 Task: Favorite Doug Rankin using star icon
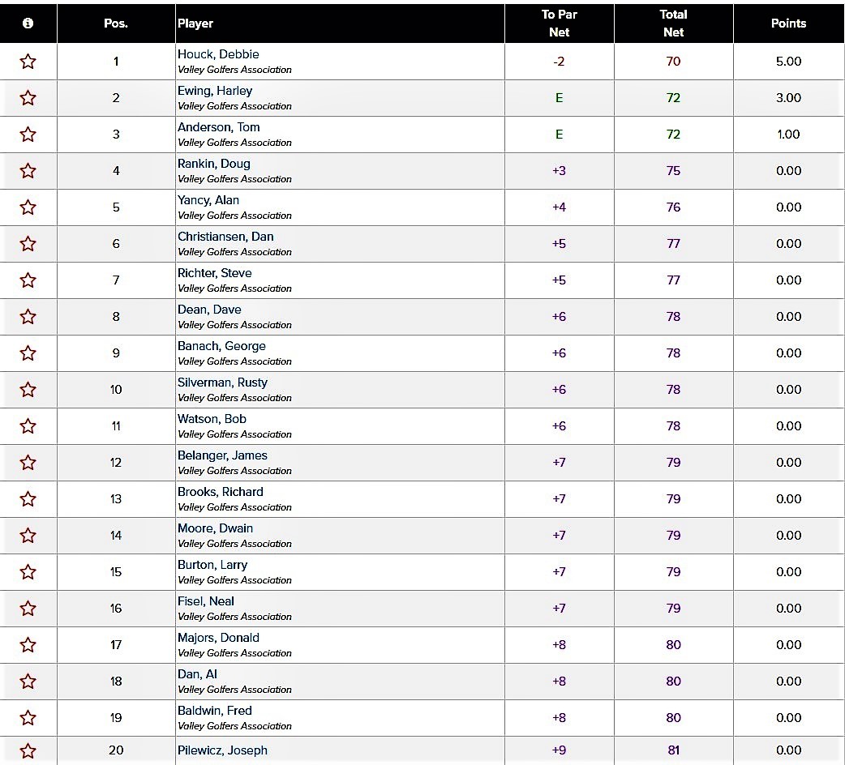coord(28,171)
